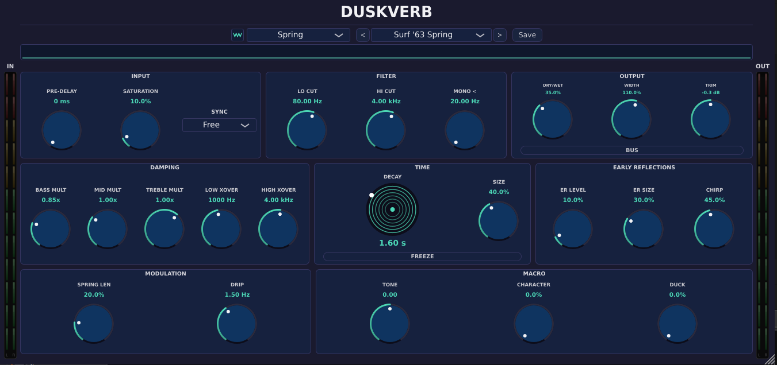Click the 0.85x bass mult value

click(x=51, y=200)
